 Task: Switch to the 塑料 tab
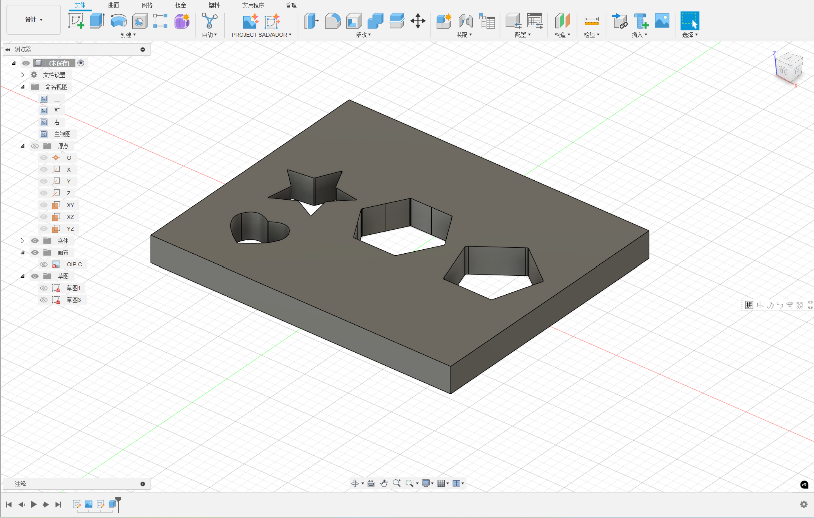214,5
